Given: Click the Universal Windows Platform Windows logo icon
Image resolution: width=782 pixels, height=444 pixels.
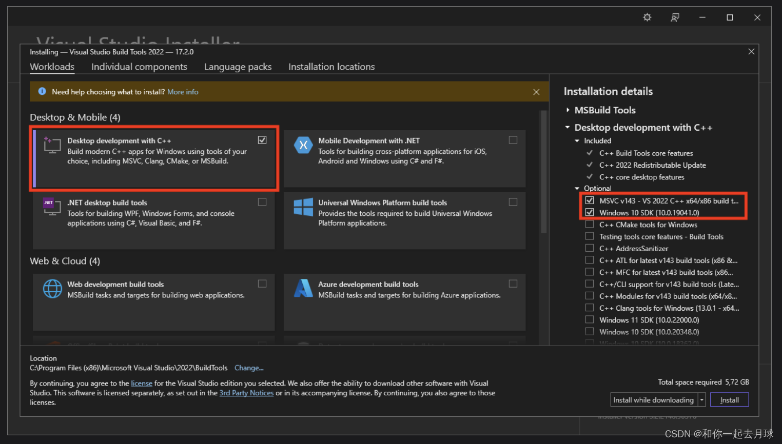Looking at the screenshot, I should click(x=303, y=207).
